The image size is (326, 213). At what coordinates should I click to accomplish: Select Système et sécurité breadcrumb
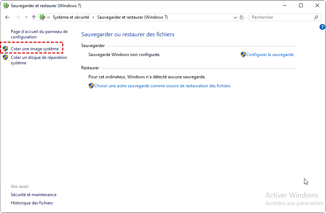71,17
